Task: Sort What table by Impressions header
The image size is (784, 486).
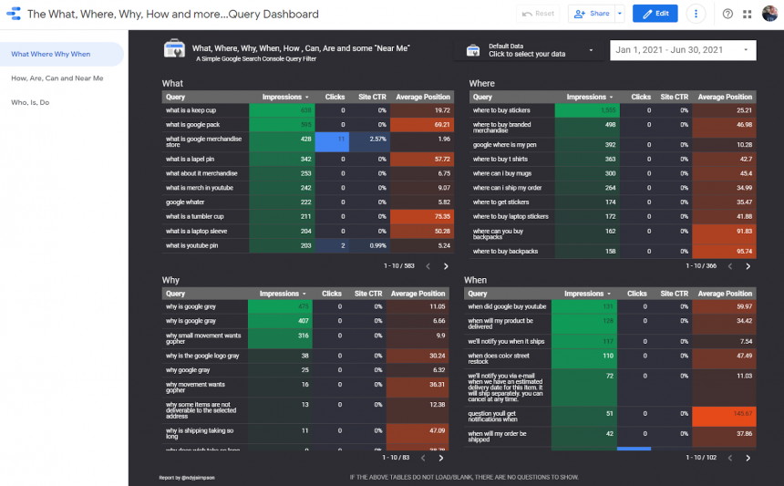Action: point(285,97)
